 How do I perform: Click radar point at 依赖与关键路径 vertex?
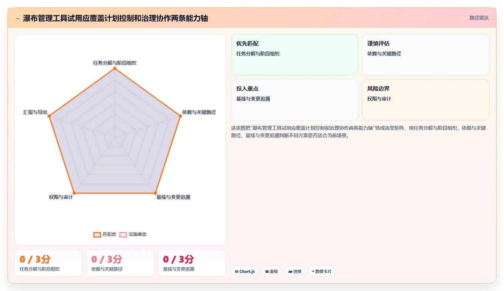coord(180,116)
